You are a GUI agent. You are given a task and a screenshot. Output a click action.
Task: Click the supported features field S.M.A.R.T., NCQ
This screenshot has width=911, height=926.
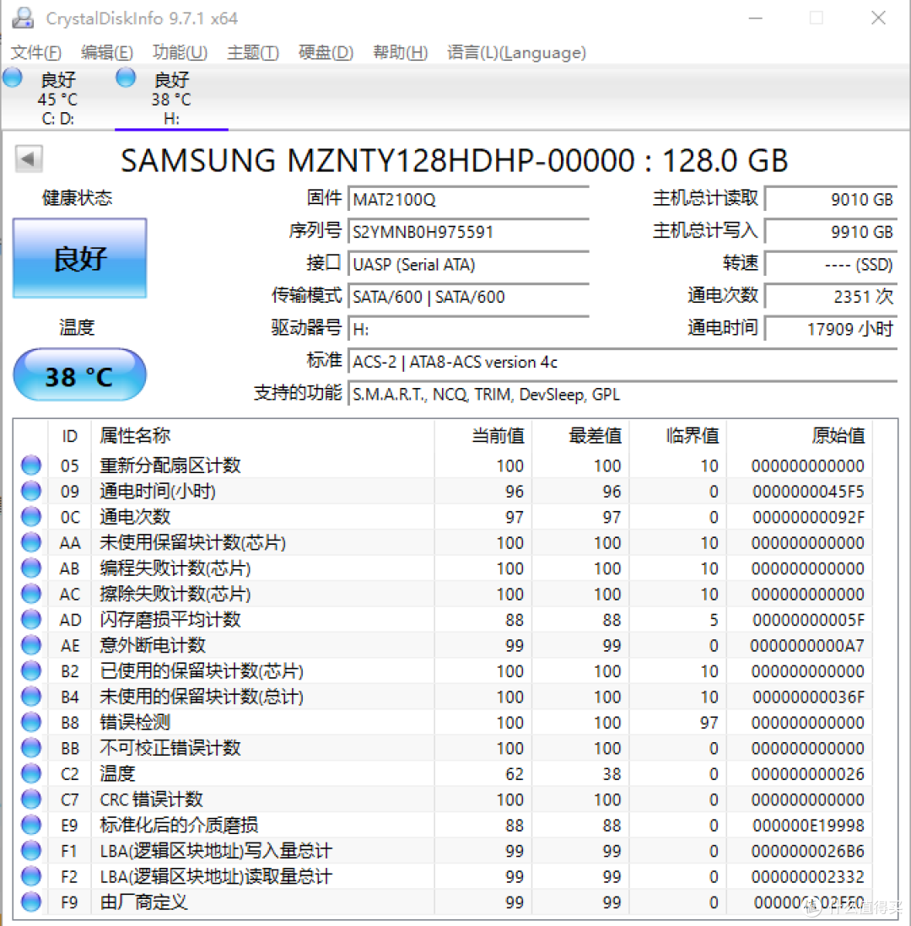(x=623, y=394)
